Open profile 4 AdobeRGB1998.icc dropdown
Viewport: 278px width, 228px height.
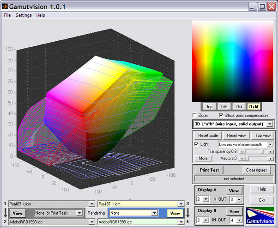[x=181, y=222]
